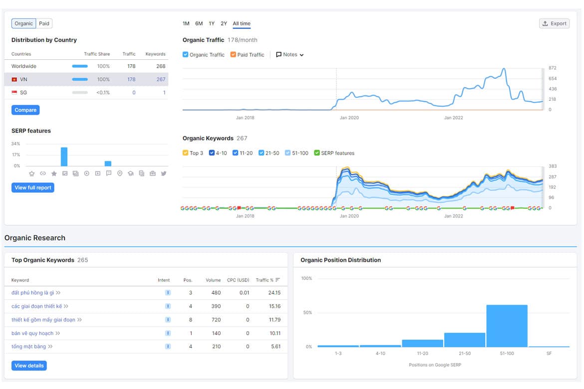Screen dimensions: 584x389
Task: Toggle the 11-20 positions checkbox
Action: tap(236, 153)
